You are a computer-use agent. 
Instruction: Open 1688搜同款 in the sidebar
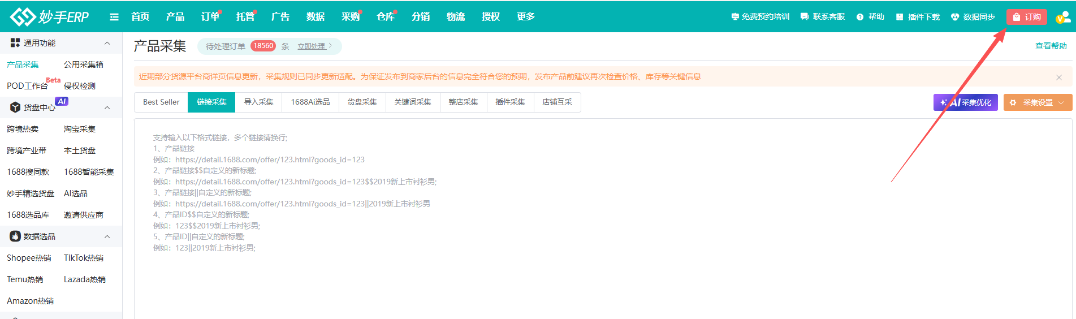[x=28, y=172]
